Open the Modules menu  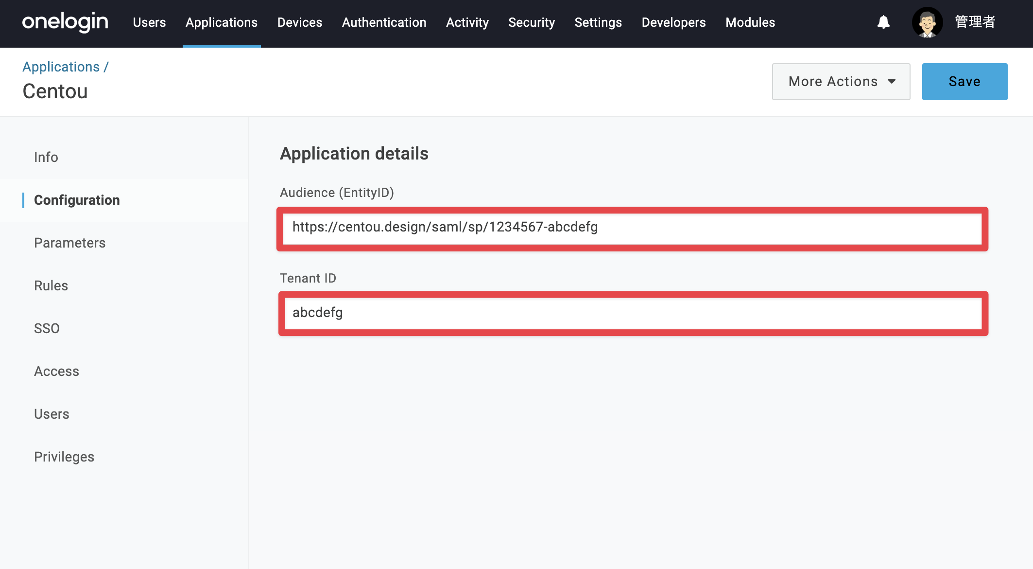(750, 22)
